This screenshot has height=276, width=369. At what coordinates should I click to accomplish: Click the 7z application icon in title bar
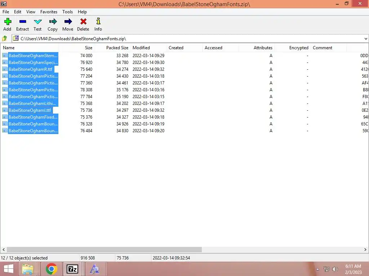pos(4,4)
